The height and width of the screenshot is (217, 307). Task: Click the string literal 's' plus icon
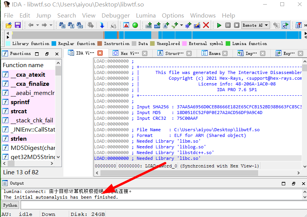tap(175, 25)
